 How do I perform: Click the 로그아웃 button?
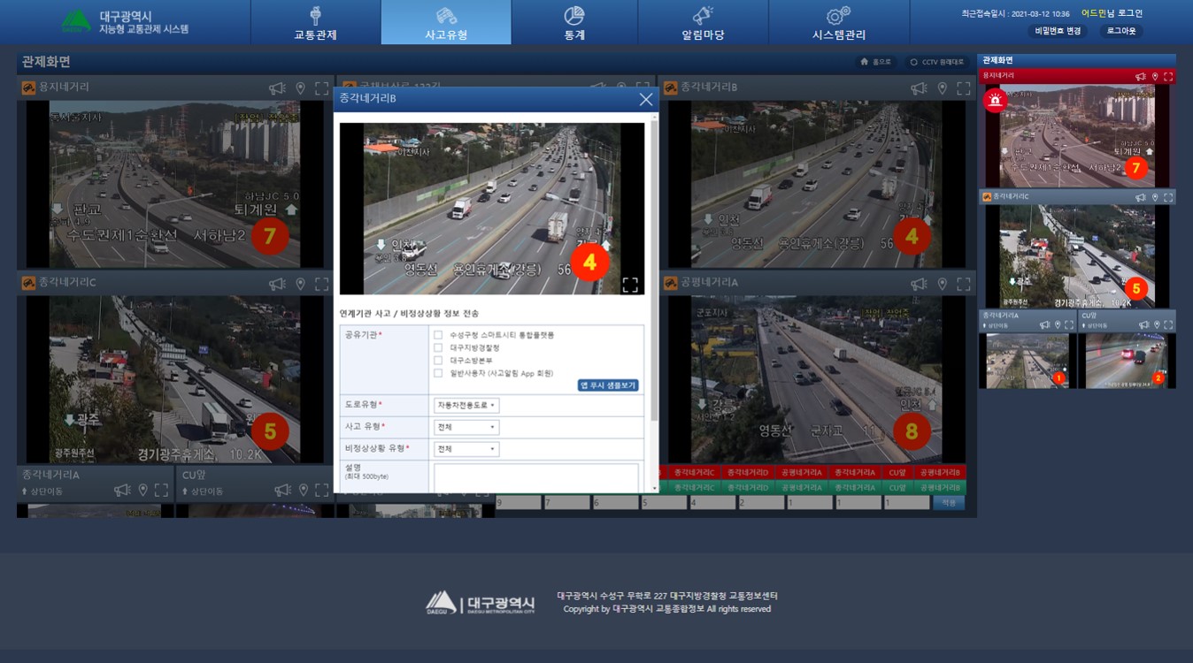point(1121,31)
